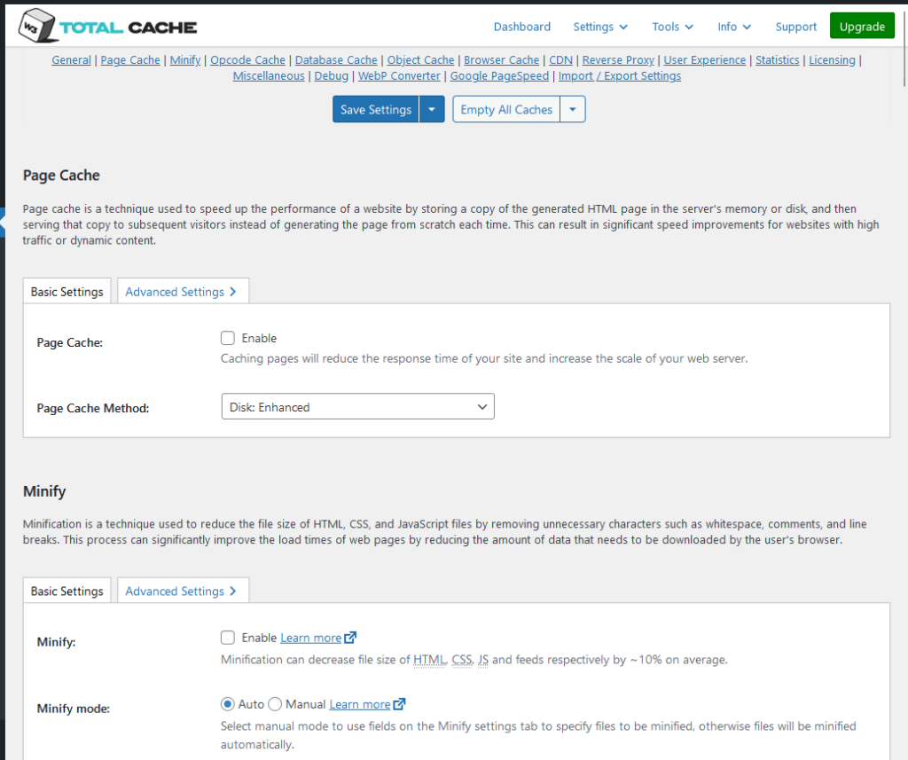
Task: Enable the Minify checkbox
Action: 228,638
